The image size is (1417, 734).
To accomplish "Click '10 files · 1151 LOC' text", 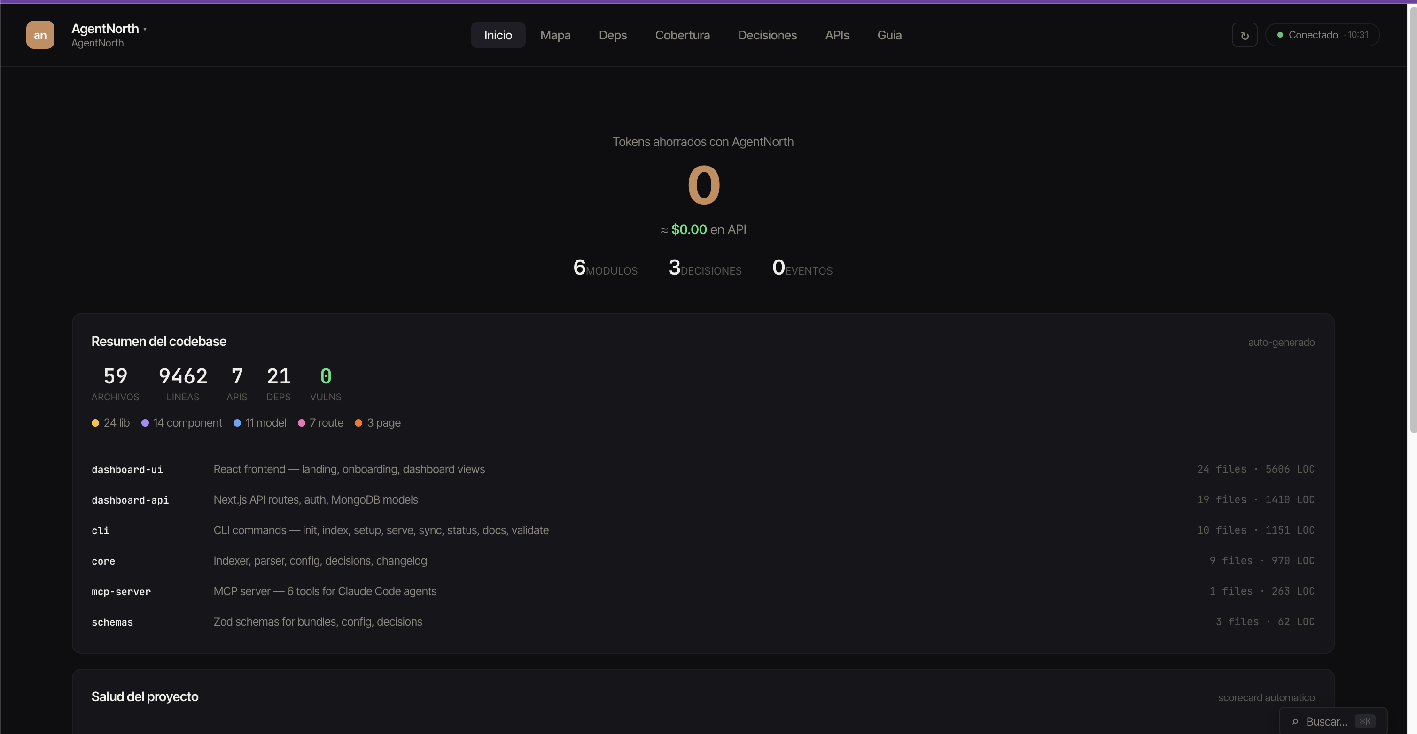I will [x=1256, y=530].
